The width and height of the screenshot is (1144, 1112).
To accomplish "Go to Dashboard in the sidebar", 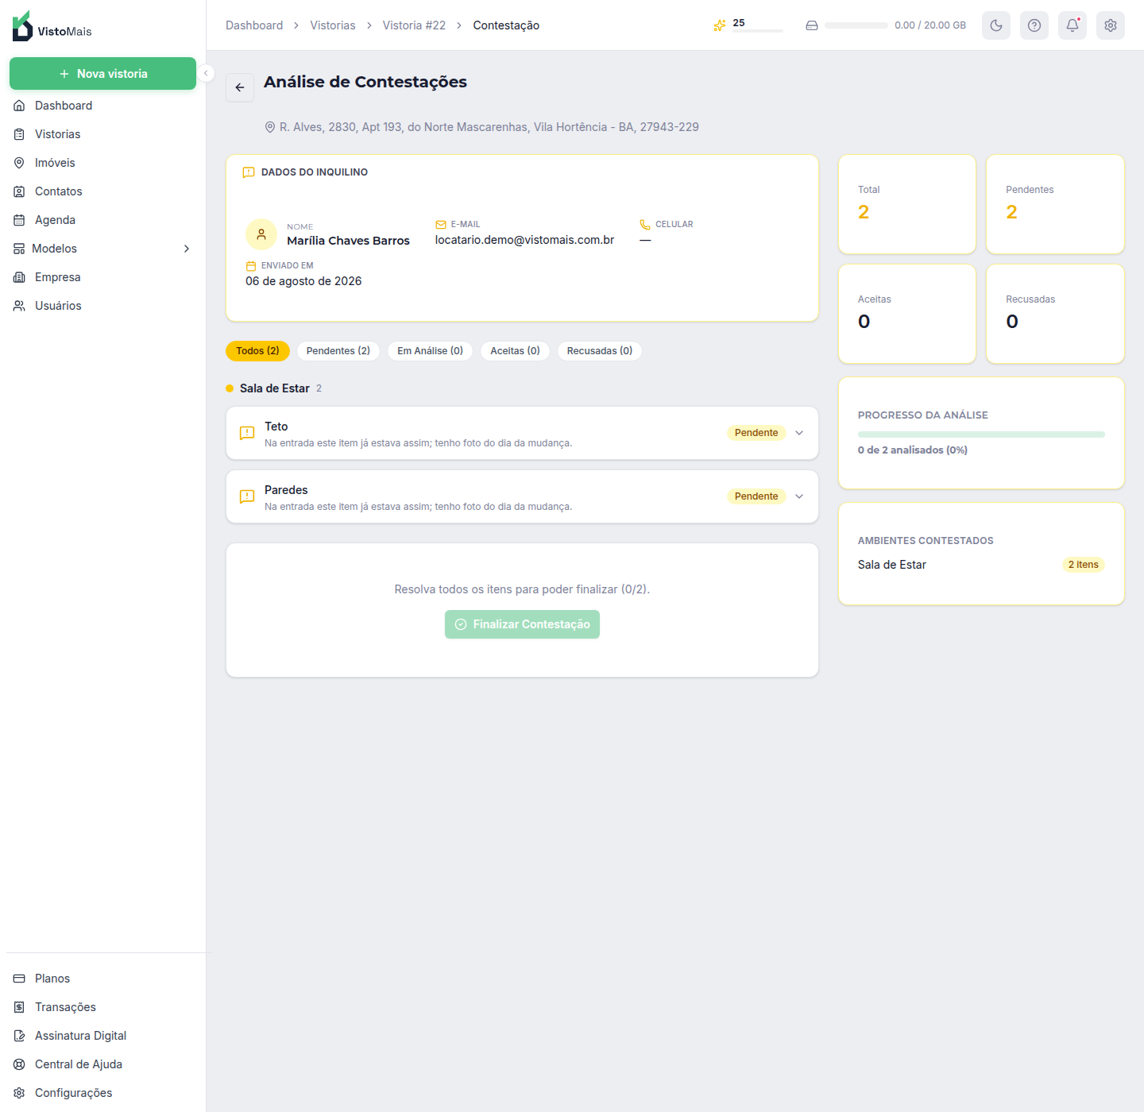I will (x=102, y=106).
